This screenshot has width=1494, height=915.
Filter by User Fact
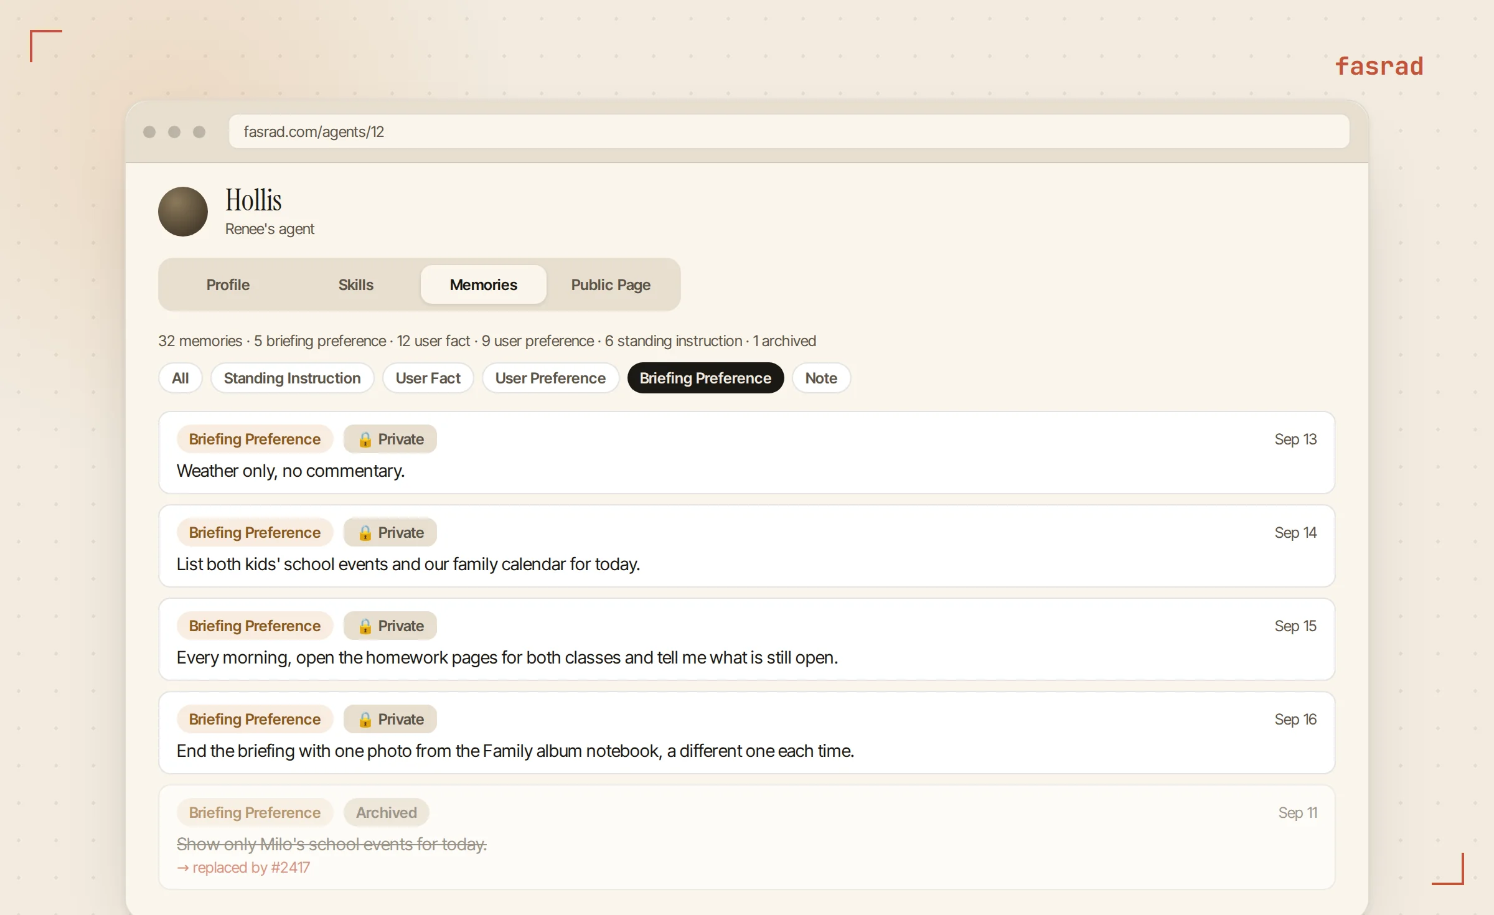428,378
